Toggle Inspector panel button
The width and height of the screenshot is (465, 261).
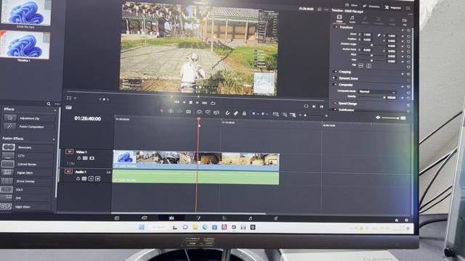(x=393, y=7)
